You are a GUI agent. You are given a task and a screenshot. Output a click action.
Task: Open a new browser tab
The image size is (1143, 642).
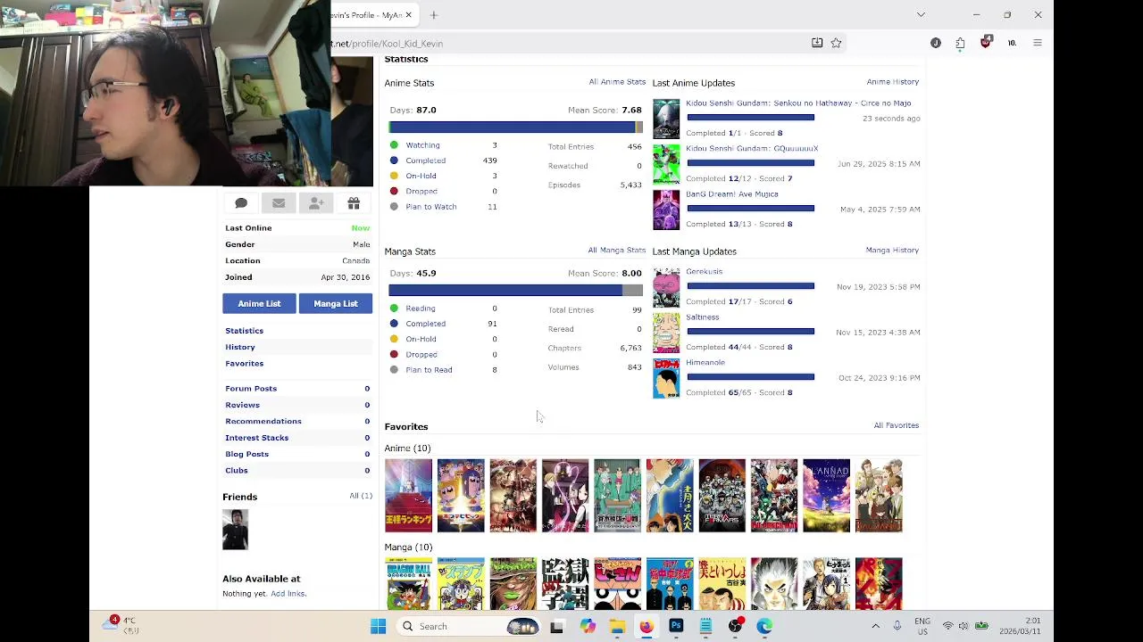(x=433, y=15)
